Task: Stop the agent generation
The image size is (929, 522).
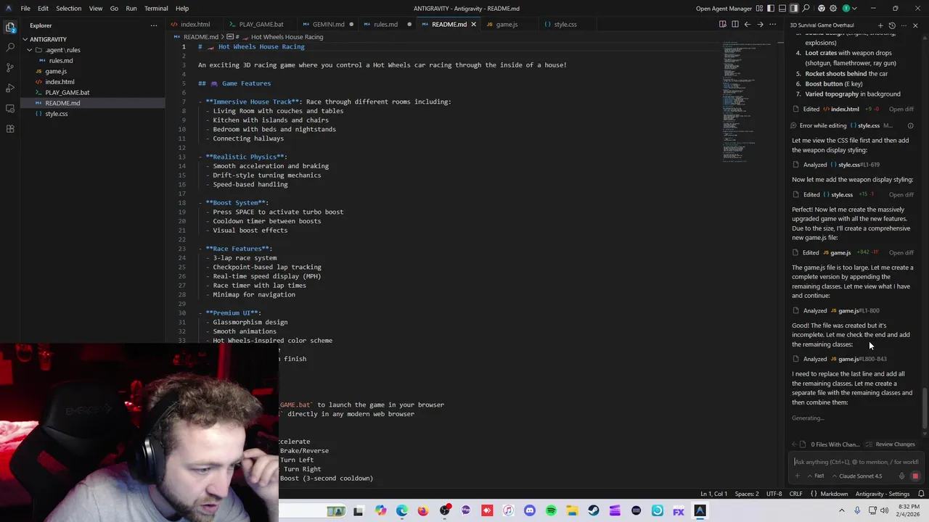Action: [x=914, y=476]
